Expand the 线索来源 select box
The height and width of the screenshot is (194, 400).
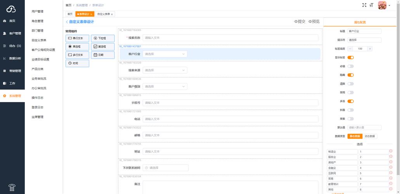165,70
